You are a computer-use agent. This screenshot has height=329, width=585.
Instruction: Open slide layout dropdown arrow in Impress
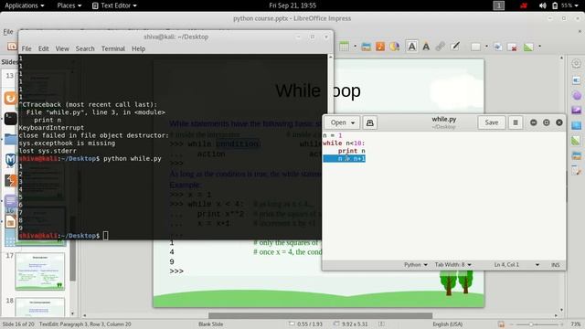[539, 47]
